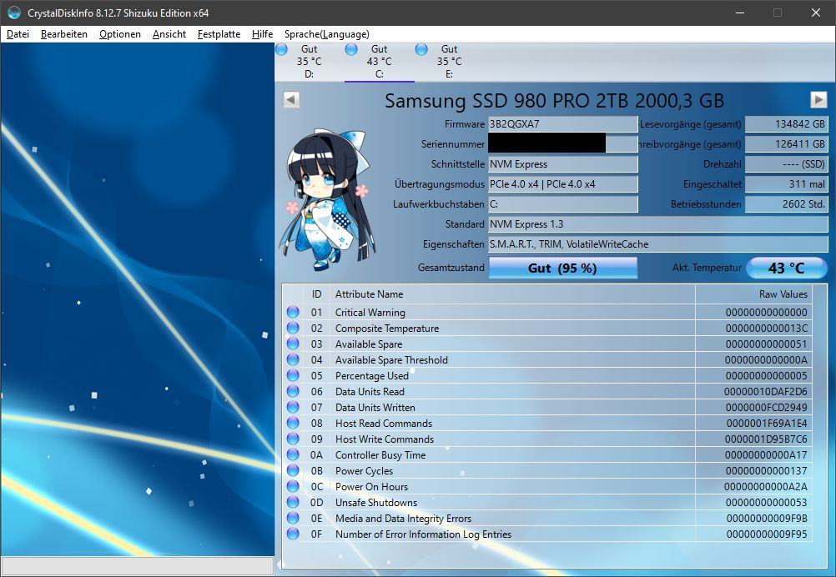This screenshot has width=836, height=577.
Task: Click status orb for Available Spare row
Action: pyautogui.click(x=293, y=344)
